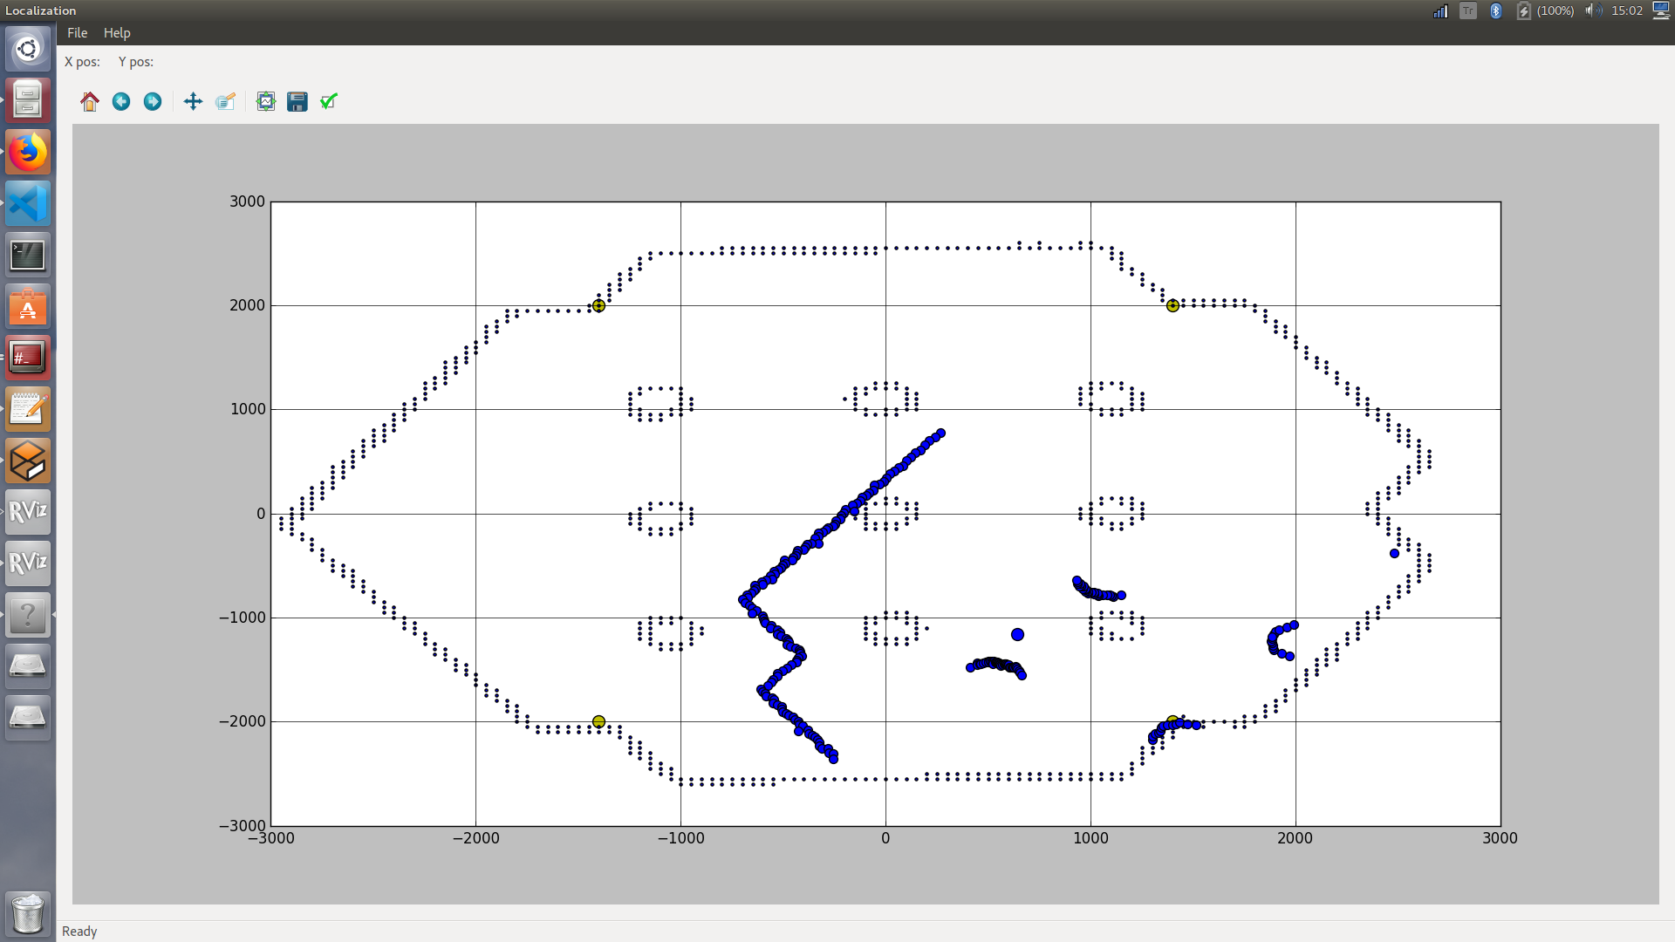Go back to previous plot view
Viewport: 1675px width, 942px height.
pos(121,102)
